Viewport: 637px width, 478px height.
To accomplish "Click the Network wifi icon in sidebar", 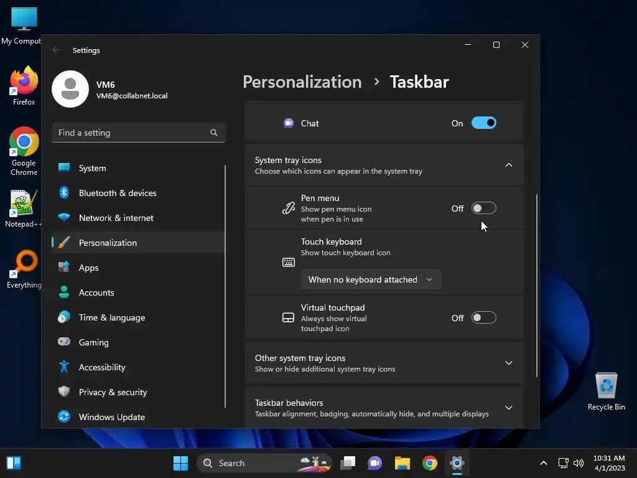I will point(64,217).
